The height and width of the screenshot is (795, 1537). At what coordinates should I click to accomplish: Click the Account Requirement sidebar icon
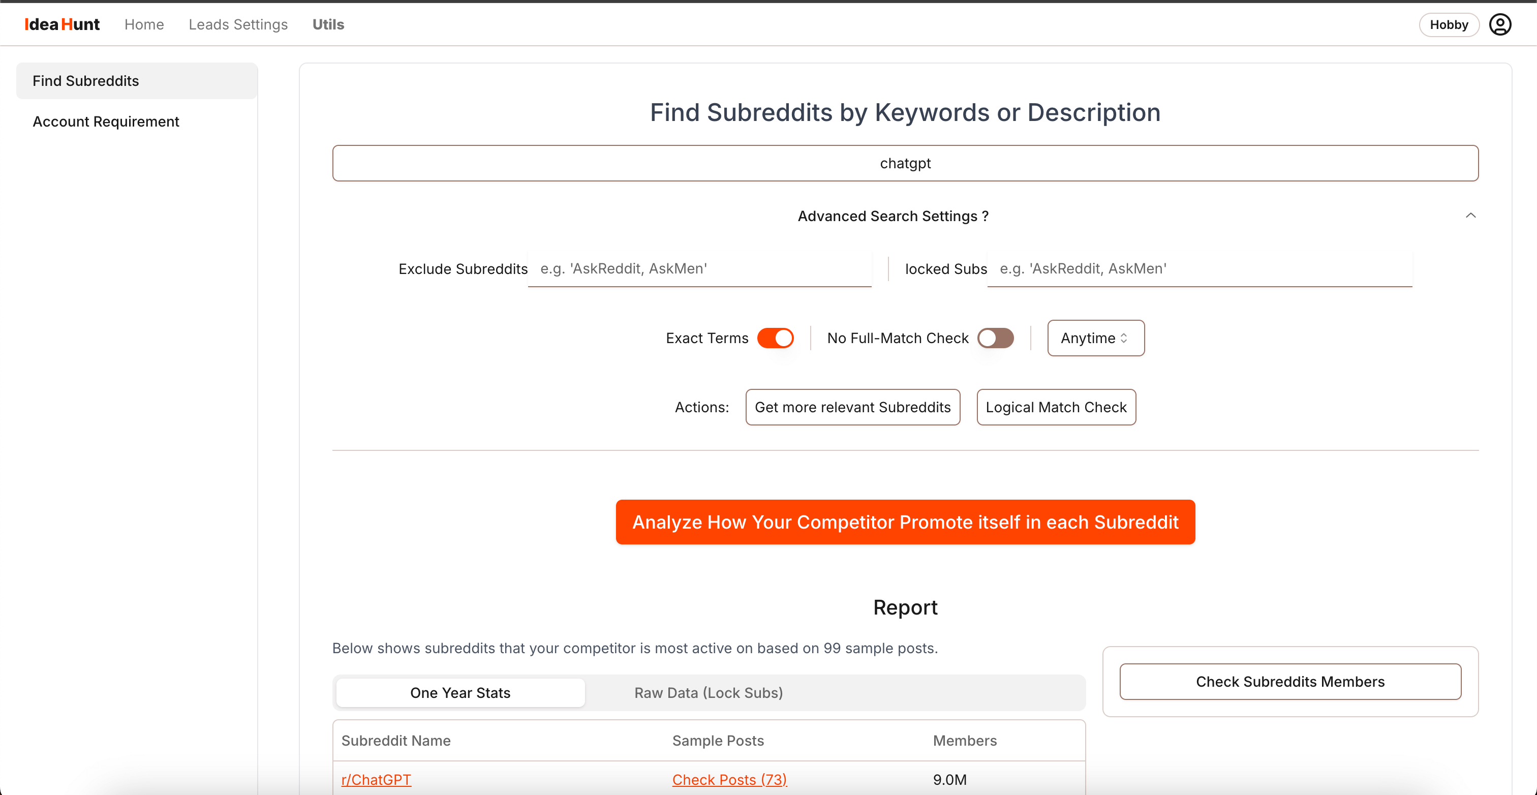click(x=105, y=121)
